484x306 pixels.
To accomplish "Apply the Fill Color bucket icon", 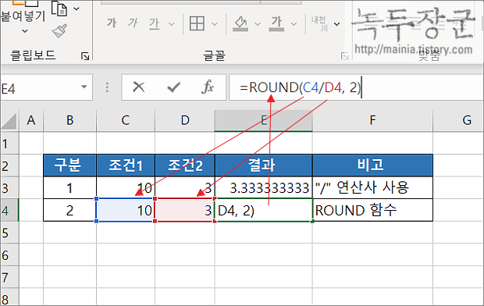I will (240, 23).
